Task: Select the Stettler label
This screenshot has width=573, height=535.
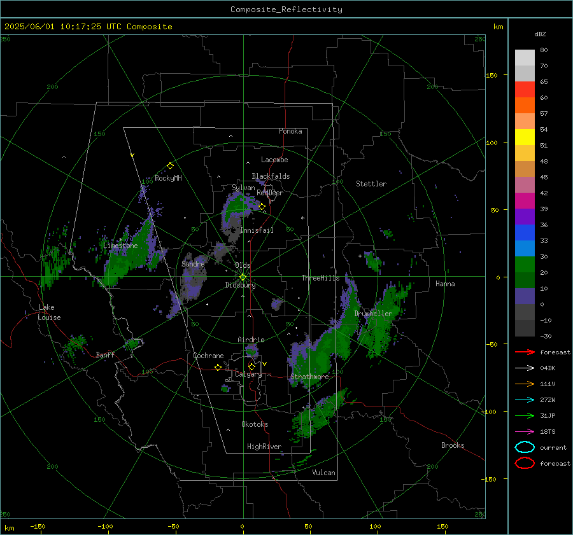Action: [371, 184]
